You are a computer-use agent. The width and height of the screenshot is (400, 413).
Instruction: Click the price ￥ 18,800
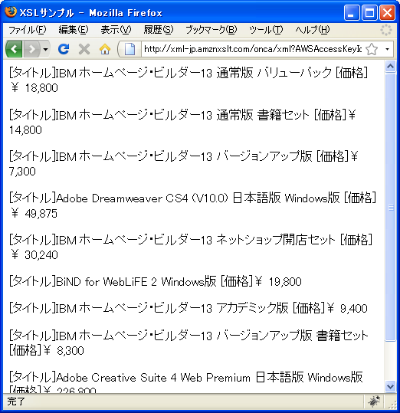pyautogui.click(x=34, y=88)
